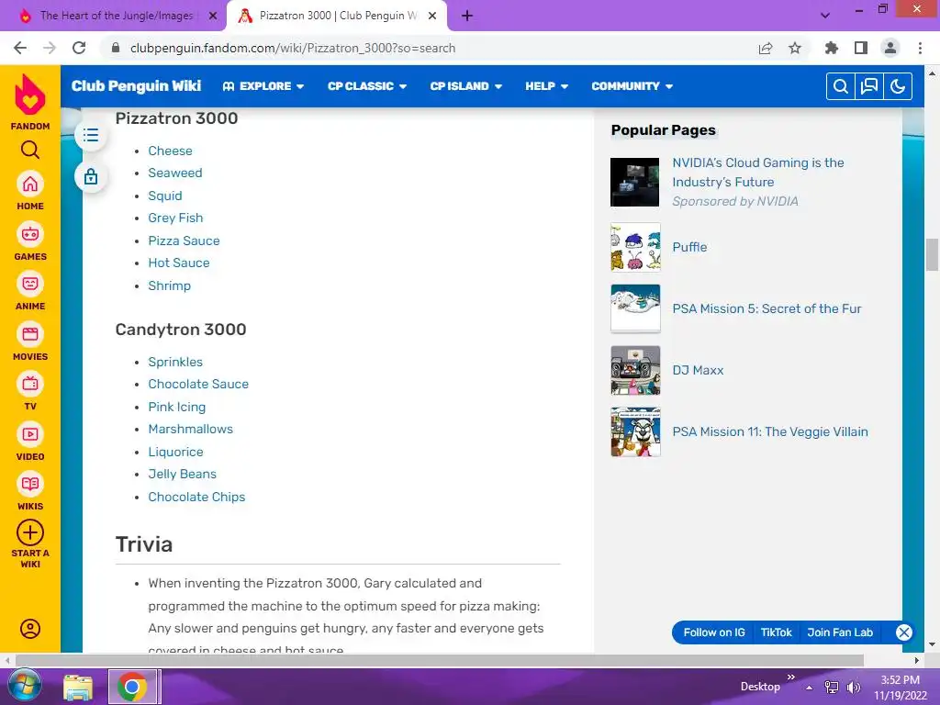The height and width of the screenshot is (705, 940).
Task: Share this page icon in address bar
Action: (x=766, y=48)
